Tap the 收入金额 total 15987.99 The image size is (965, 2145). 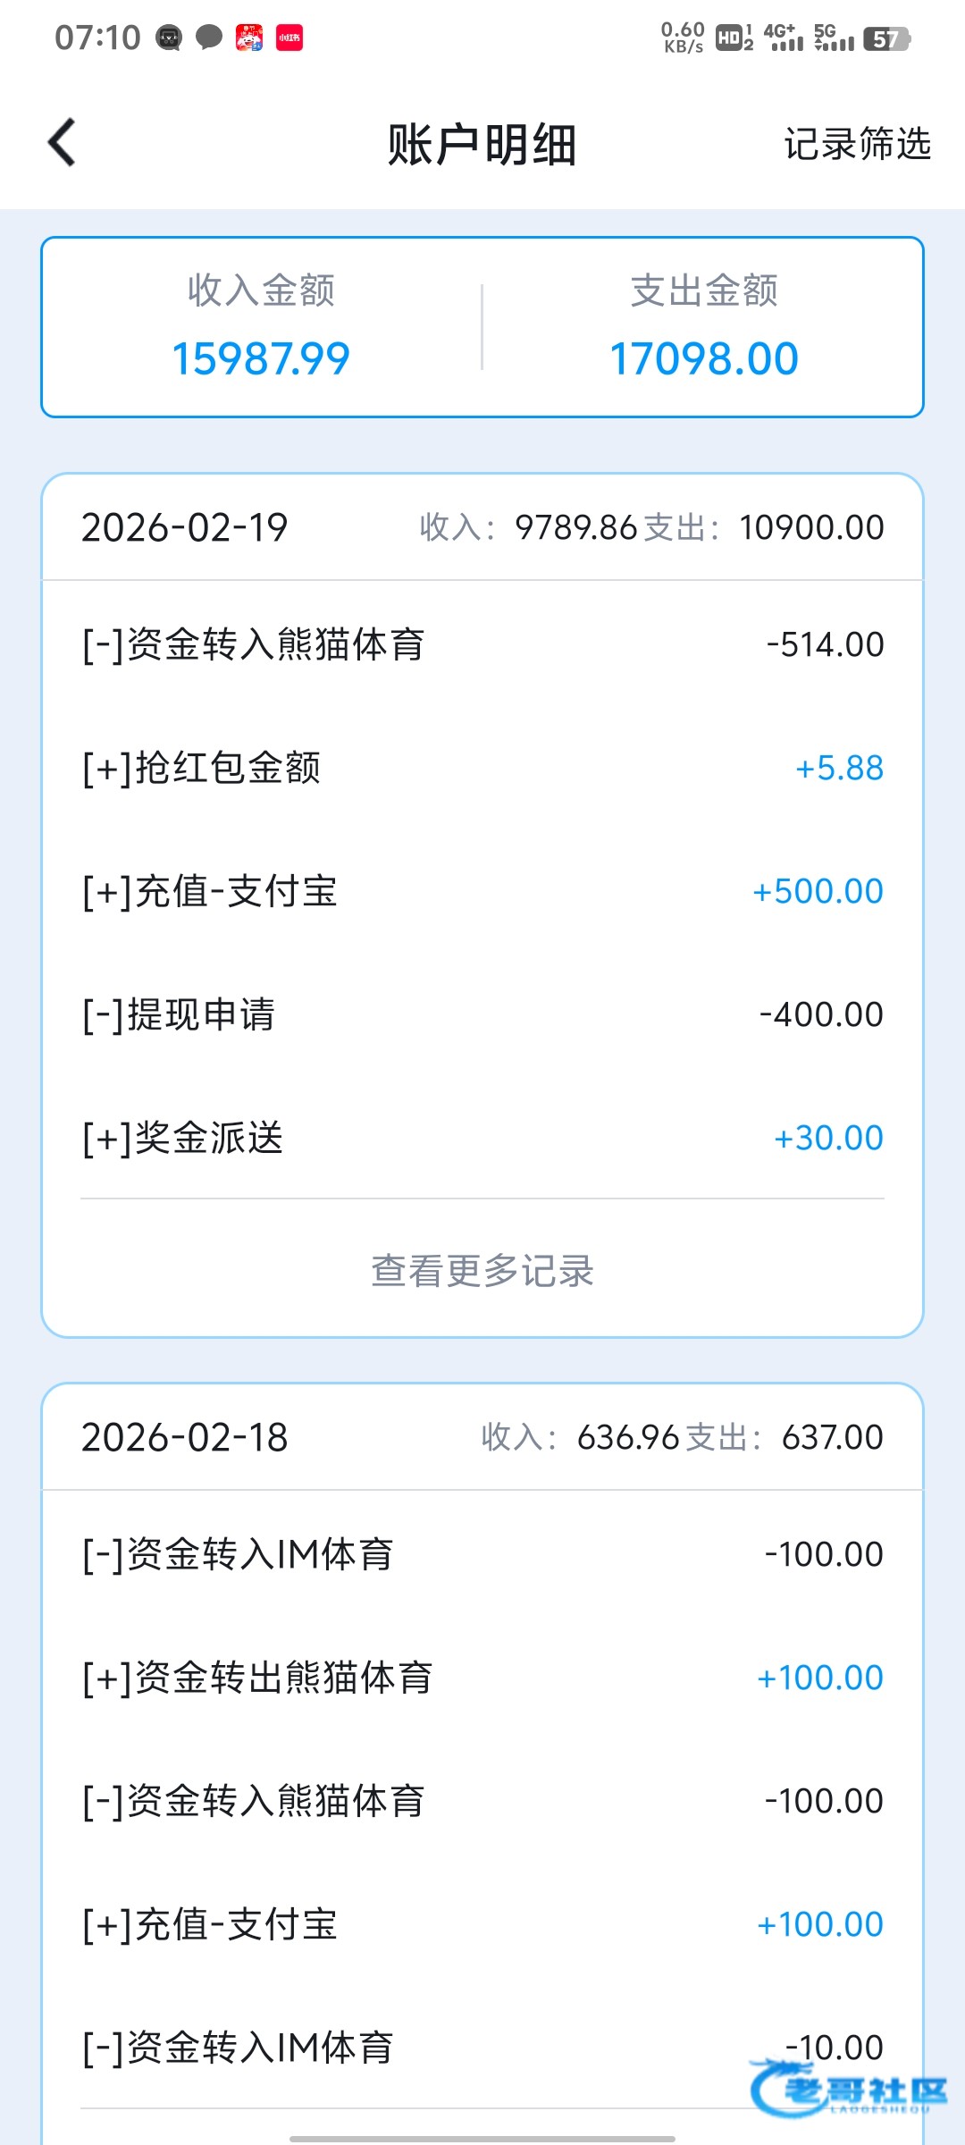point(261,358)
